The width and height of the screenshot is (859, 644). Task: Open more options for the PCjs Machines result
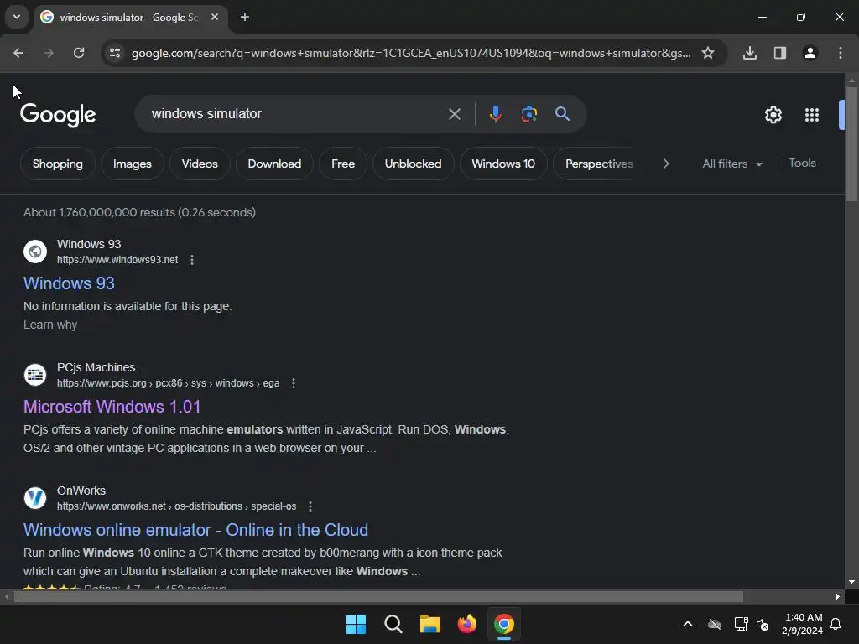pyautogui.click(x=294, y=383)
